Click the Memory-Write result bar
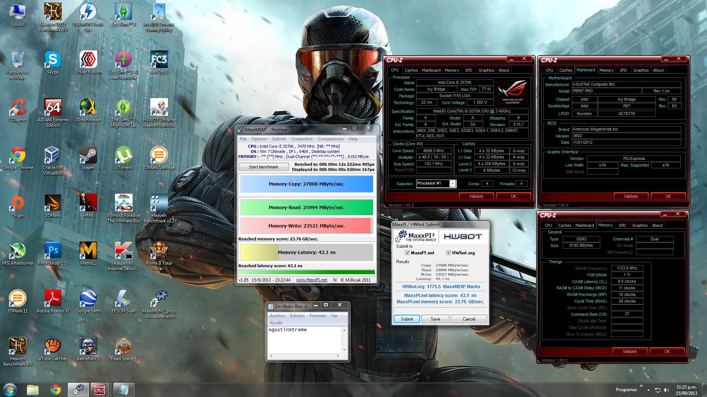707x397 pixels. (x=307, y=226)
